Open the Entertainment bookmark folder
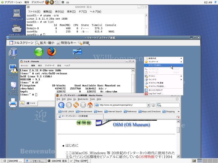This screenshot has height=163, width=218. pos(84,111)
